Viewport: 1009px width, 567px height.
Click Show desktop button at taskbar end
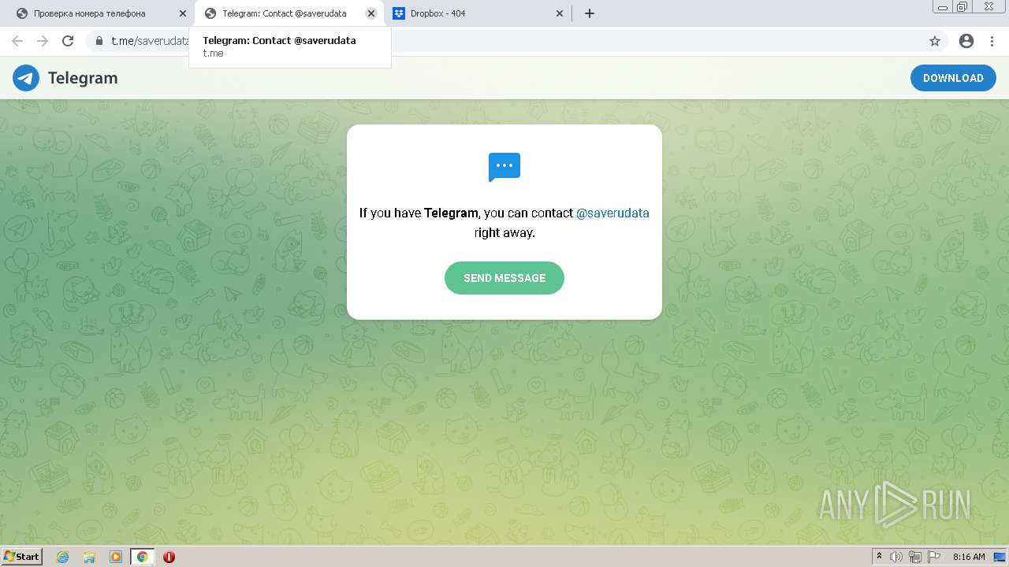click(1000, 557)
